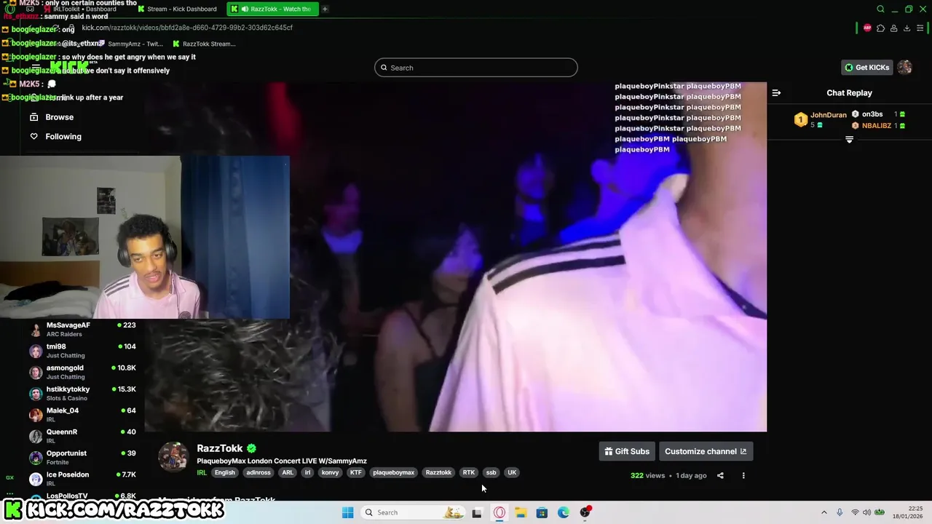Viewport: 932px width, 524px height.
Task: Open Microsoft Edge from the taskbar
Action: 564,512
